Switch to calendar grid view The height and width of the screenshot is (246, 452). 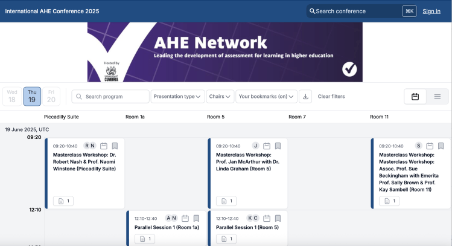tap(415, 97)
